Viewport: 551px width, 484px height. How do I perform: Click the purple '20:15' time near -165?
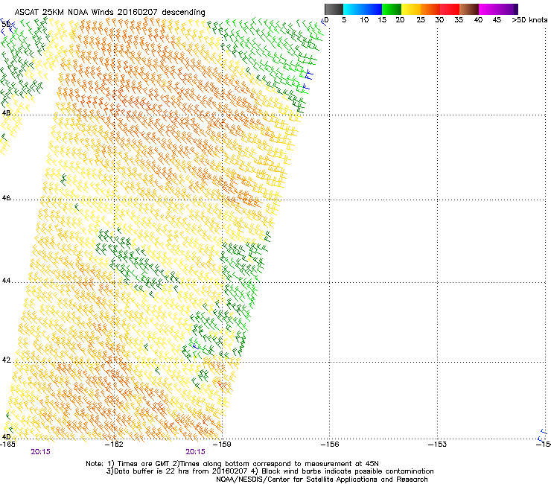point(40,452)
